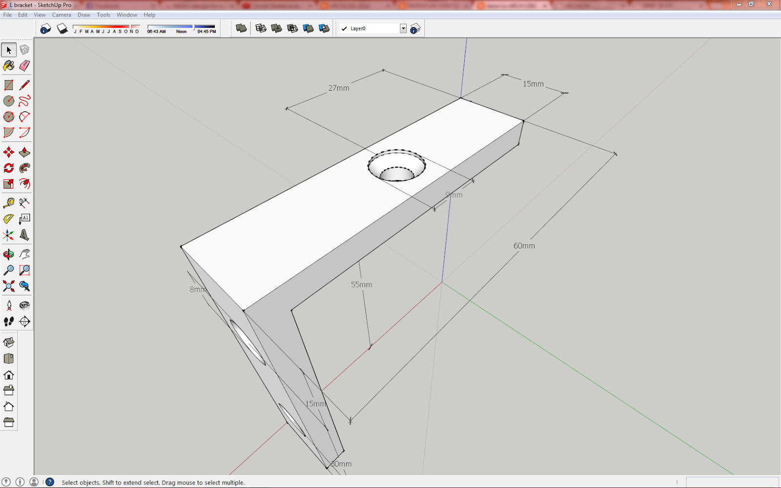Open the Camera menu
781x488 pixels.
62,15
